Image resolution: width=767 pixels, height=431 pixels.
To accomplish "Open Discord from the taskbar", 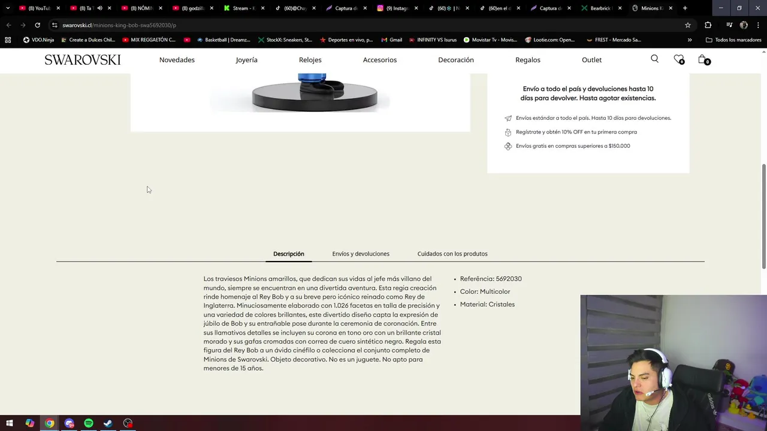I will pyautogui.click(x=69, y=423).
